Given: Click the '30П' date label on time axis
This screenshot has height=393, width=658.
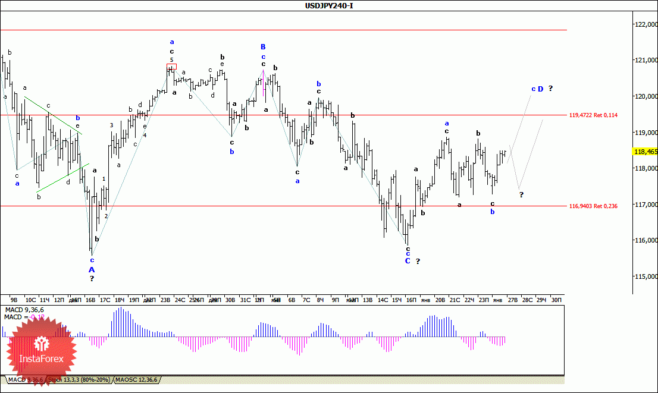Looking at the screenshot, I should 556,300.
